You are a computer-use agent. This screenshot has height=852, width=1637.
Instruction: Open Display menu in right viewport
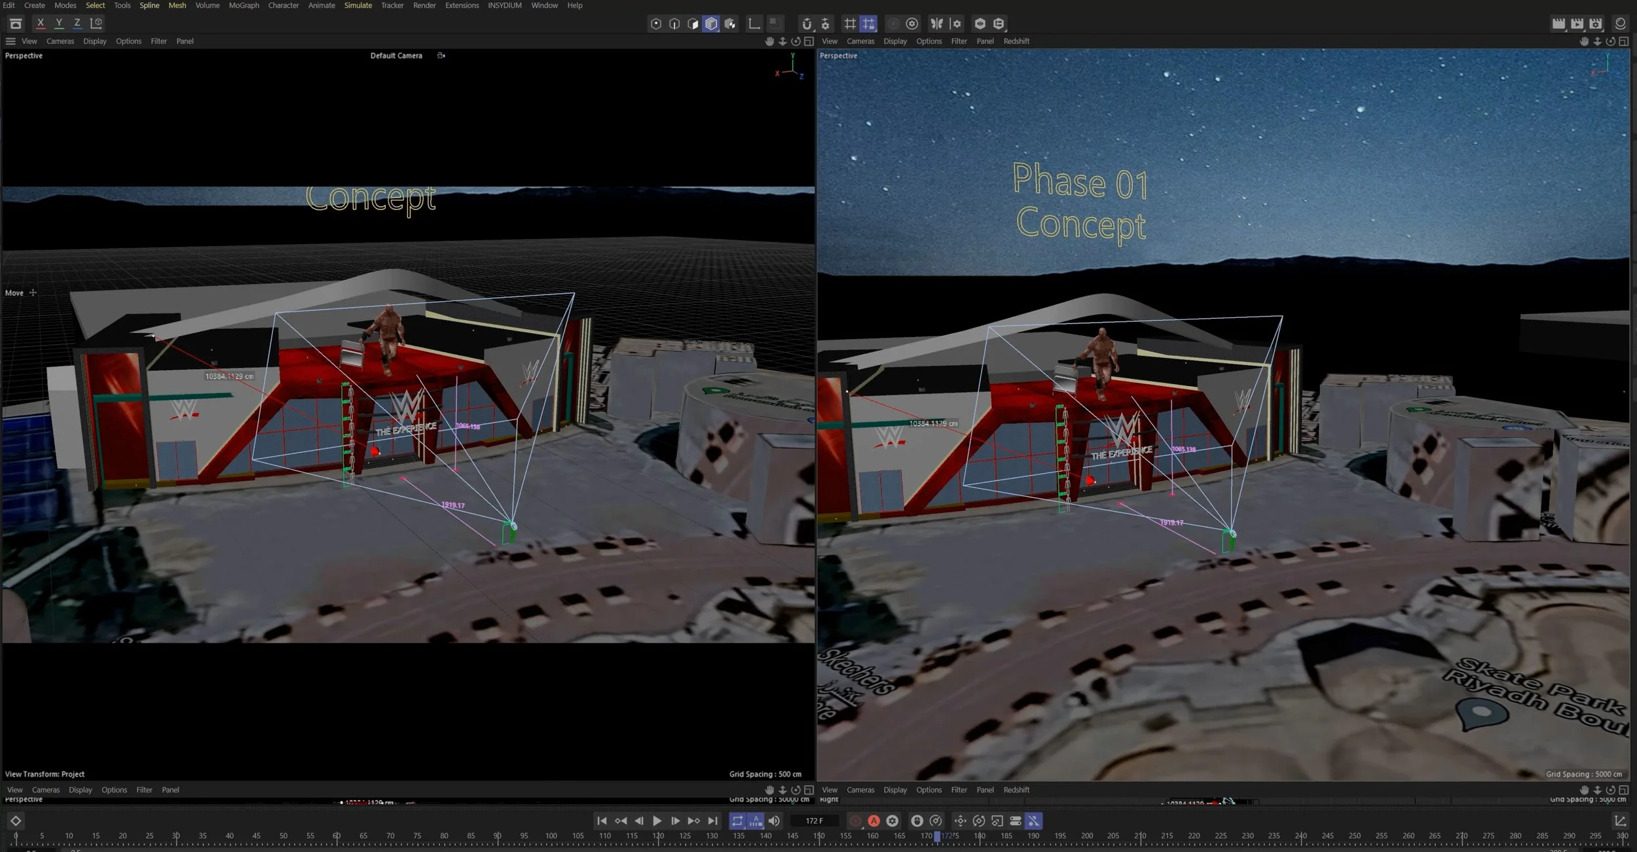895,41
